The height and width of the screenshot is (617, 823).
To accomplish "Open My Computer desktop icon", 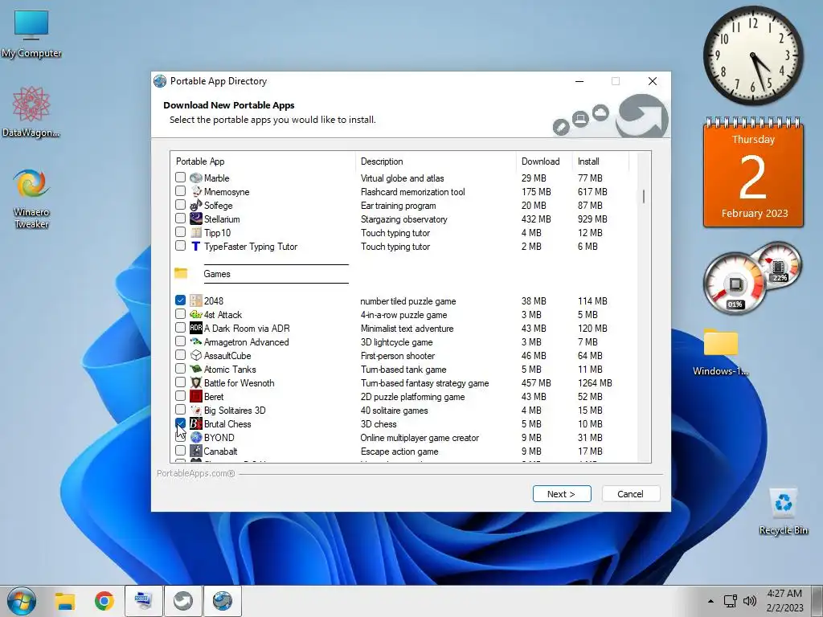I will tap(31, 32).
